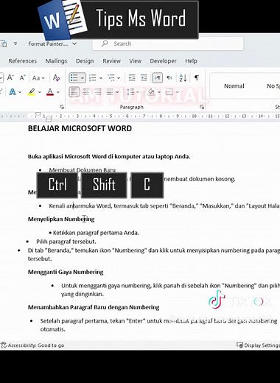Image resolution: width=280 pixels, height=383 pixels.
Task: Click the Numbering list icon
Action: [x=93, y=78]
